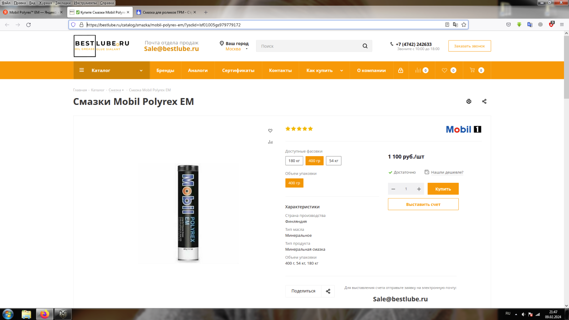Expand the Смазка breadcrumb dropdown
The height and width of the screenshot is (320, 569).
coord(116,90)
